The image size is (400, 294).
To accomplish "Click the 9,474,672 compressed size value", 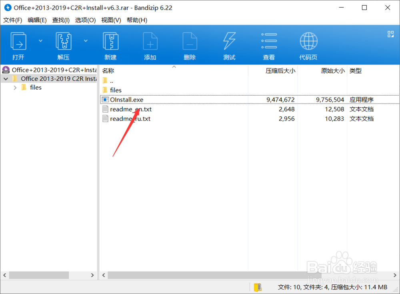I will [x=280, y=100].
